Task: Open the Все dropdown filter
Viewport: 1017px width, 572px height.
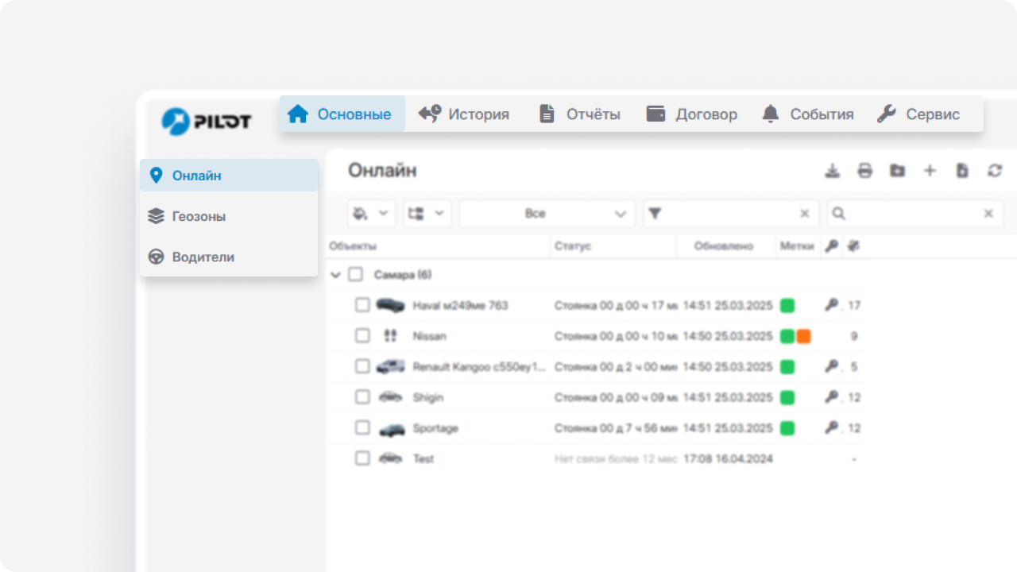Action: click(x=547, y=214)
